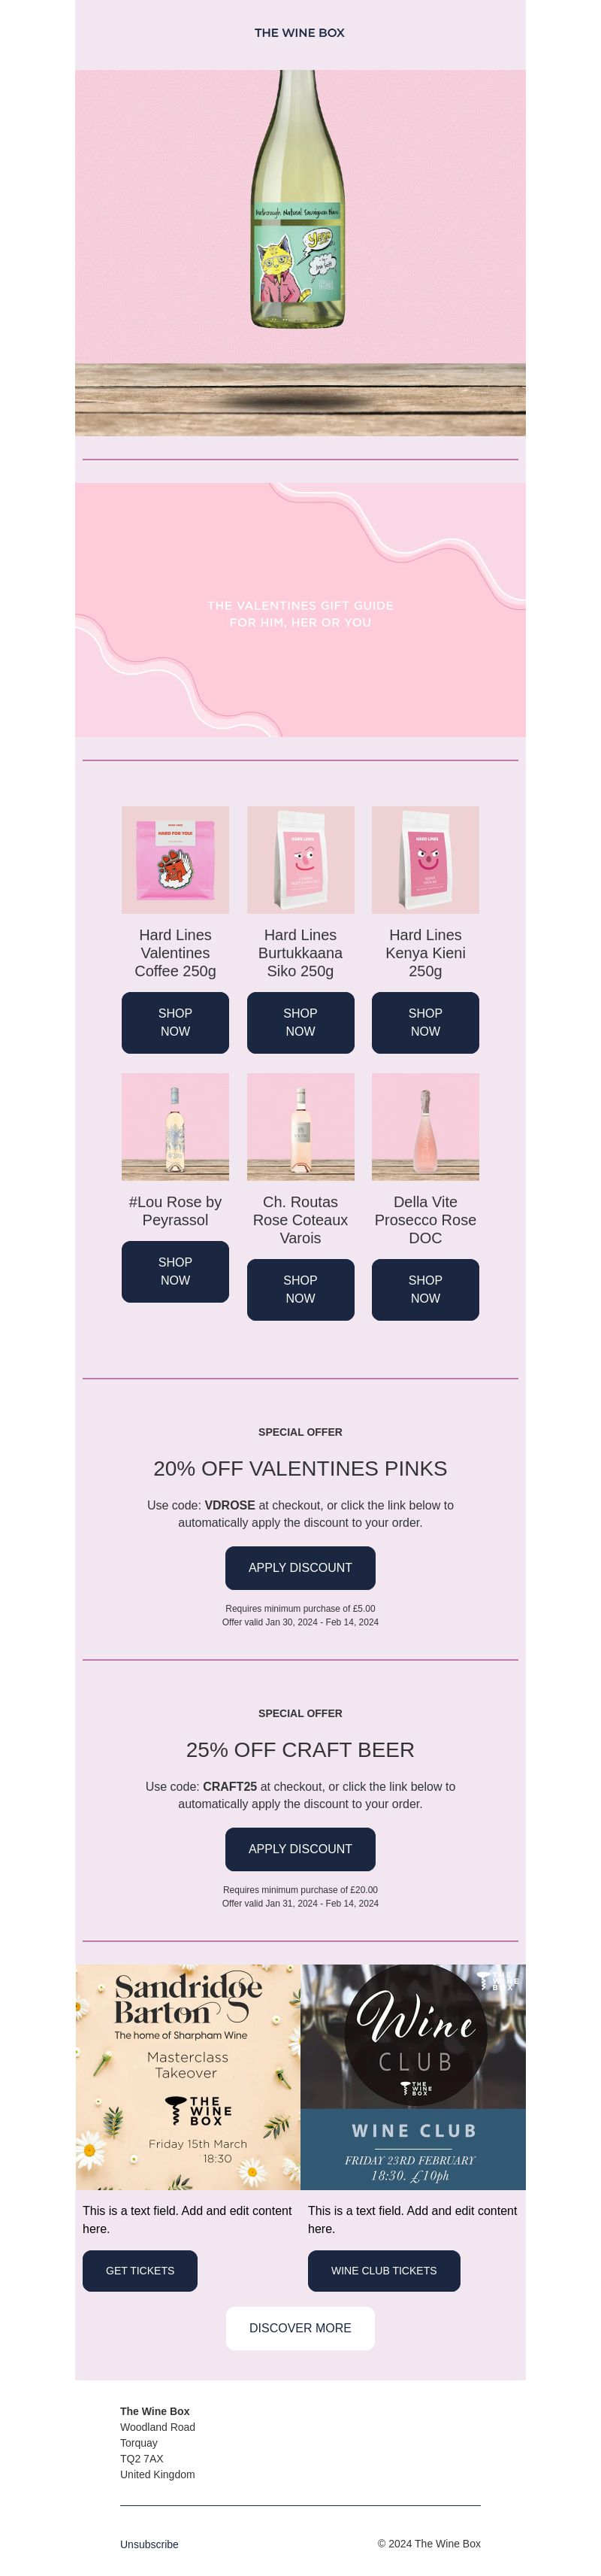Shop now for Ch. Routas Rose Coteaux Varois
The height and width of the screenshot is (2576, 601).
point(300,1289)
